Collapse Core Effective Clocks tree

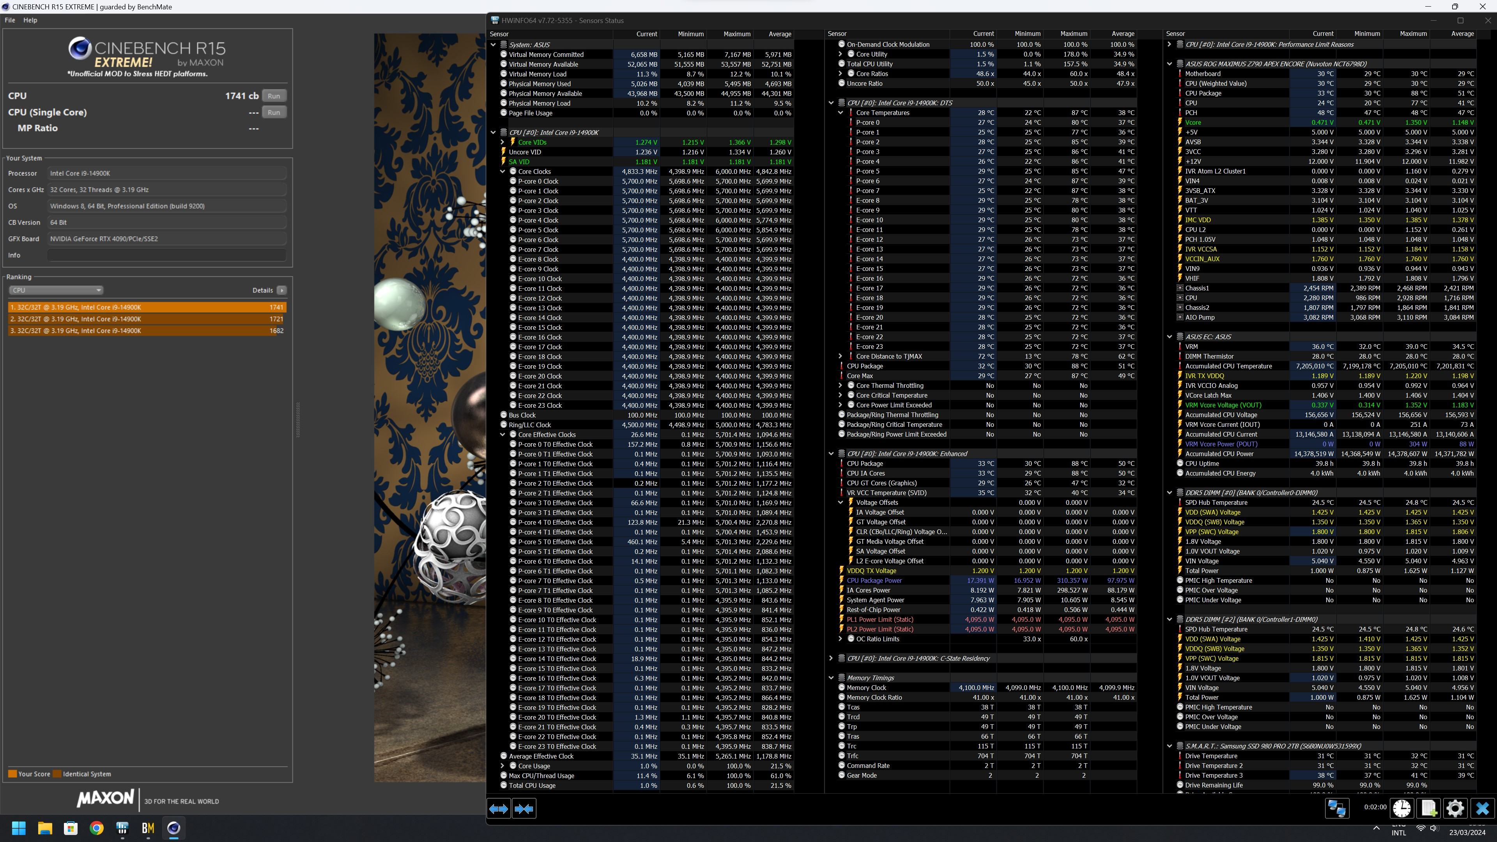503,435
